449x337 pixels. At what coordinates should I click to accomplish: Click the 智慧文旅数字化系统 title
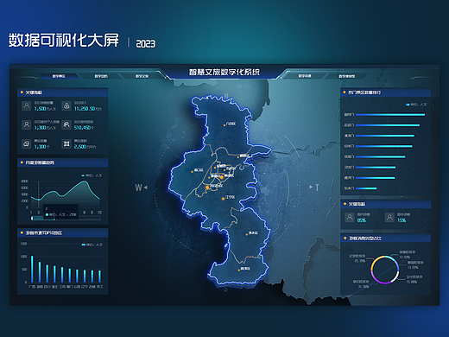tap(224, 72)
